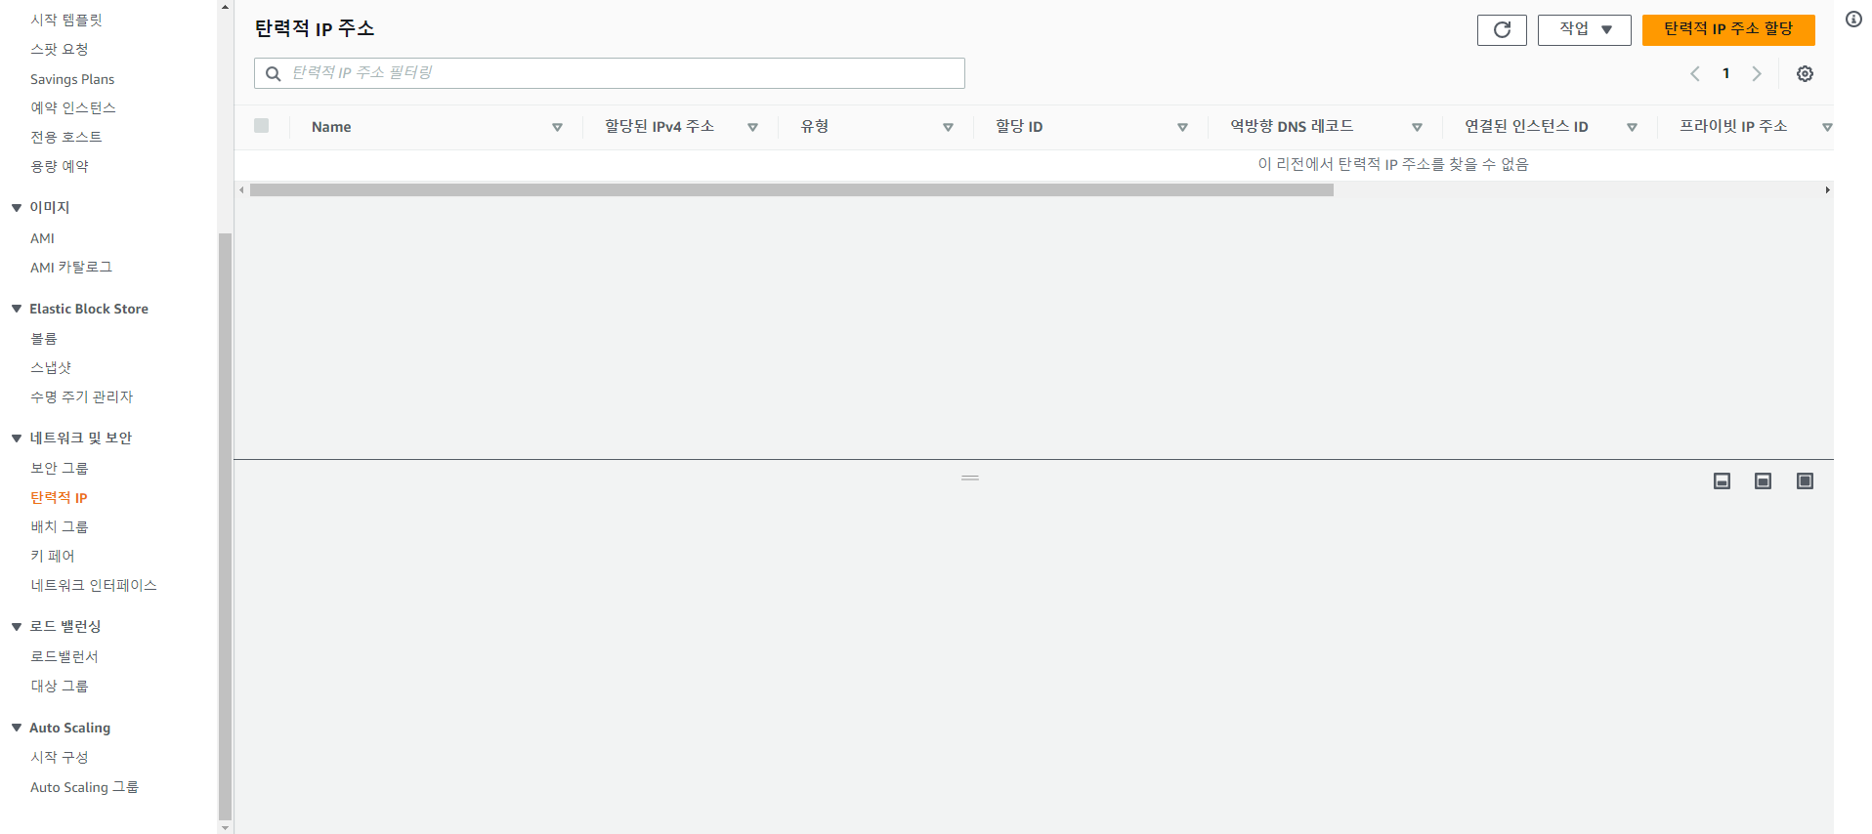Viewport: 1872px width, 834px height.
Task: Open 용량 예약 in sidebar
Action: [x=60, y=166]
